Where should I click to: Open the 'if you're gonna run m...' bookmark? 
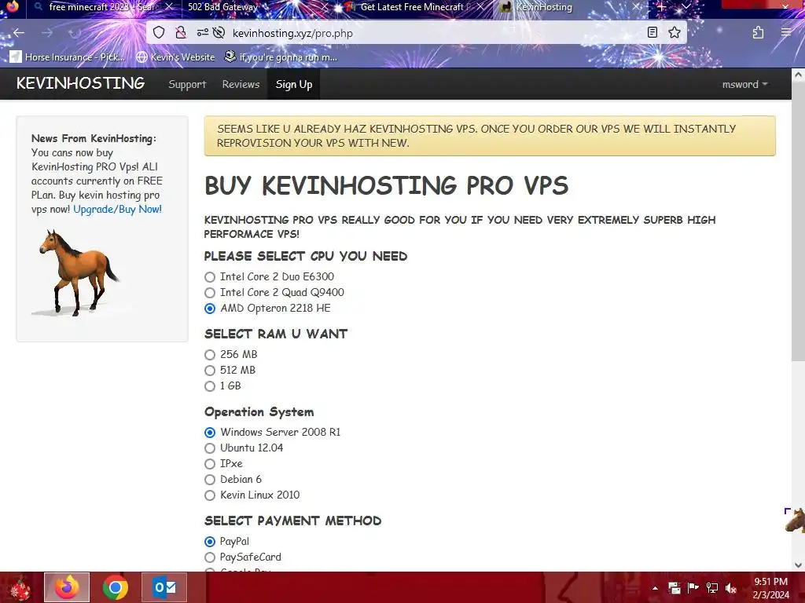tap(281, 57)
